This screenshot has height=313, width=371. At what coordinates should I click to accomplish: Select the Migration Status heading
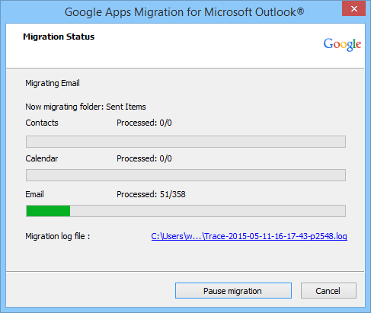(x=59, y=37)
